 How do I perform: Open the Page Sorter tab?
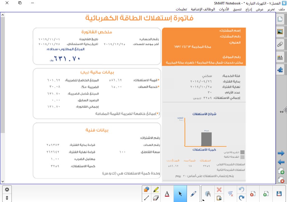(x=280, y=19)
